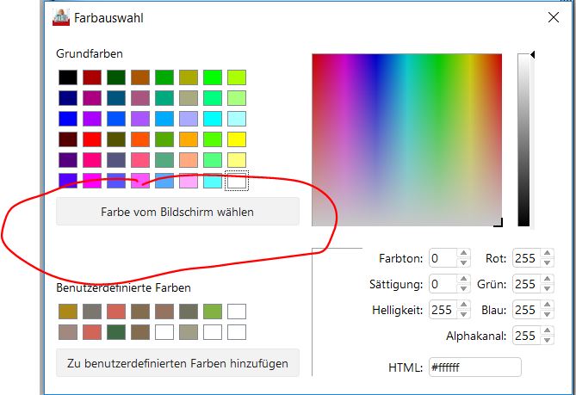Increase Grün with up arrow
The height and width of the screenshot is (395, 576).
coord(548,279)
